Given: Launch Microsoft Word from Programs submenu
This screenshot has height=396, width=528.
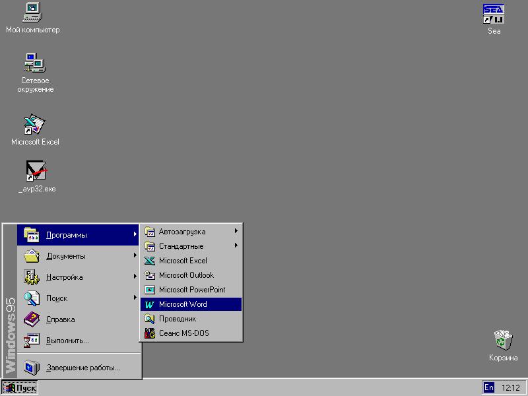Looking at the screenshot, I should tap(191, 304).
